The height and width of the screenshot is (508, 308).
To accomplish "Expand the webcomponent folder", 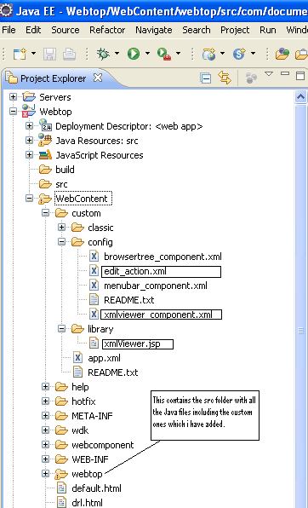I will [x=45, y=445].
